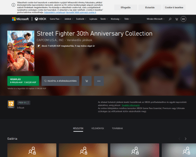
Task: Open the ME account avatar
Action: pyautogui.click(x=183, y=19)
